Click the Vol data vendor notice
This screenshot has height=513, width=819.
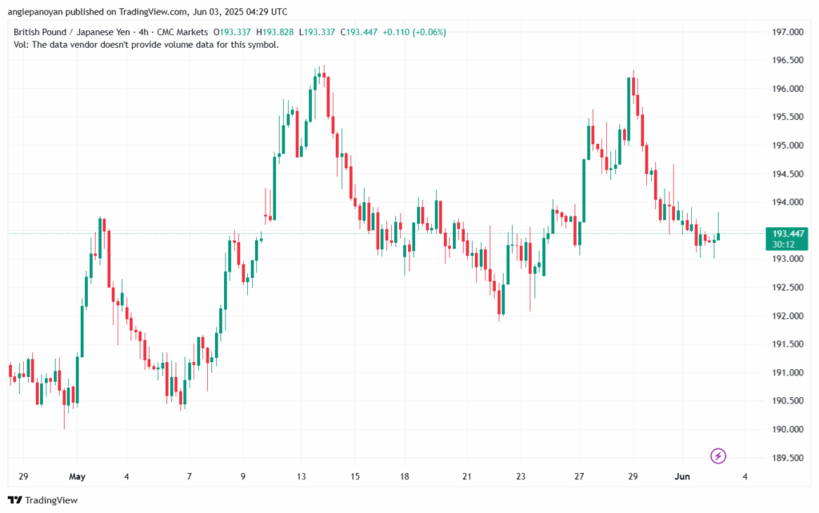146,45
